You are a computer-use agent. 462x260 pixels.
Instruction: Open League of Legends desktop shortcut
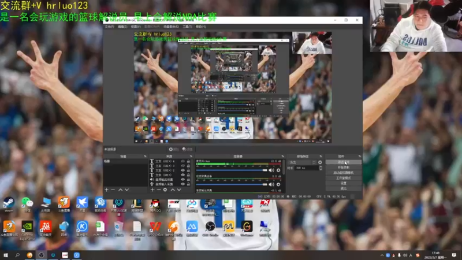click(137, 205)
